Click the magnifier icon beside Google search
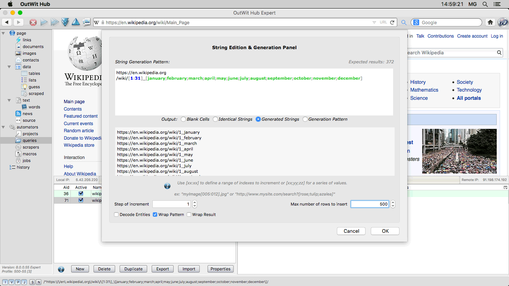Image resolution: width=509 pixels, height=286 pixels. [404, 23]
